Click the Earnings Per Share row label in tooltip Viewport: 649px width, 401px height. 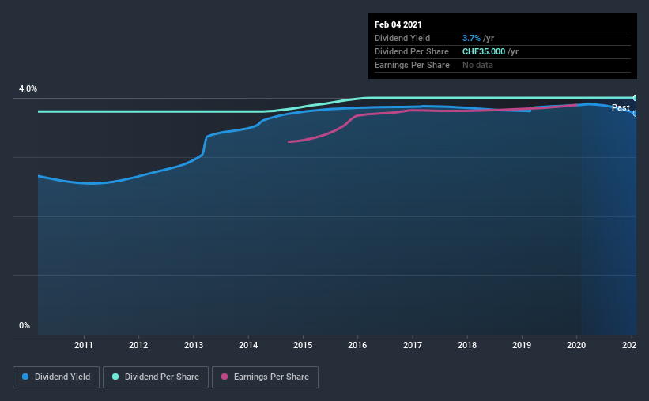click(412, 65)
